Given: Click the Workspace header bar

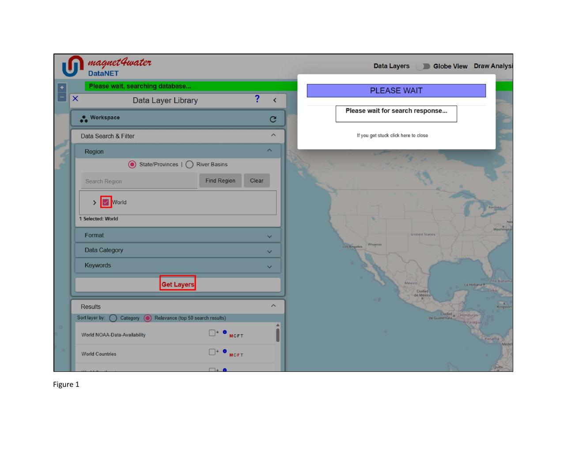Looking at the screenshot, I should coord(178,118).
